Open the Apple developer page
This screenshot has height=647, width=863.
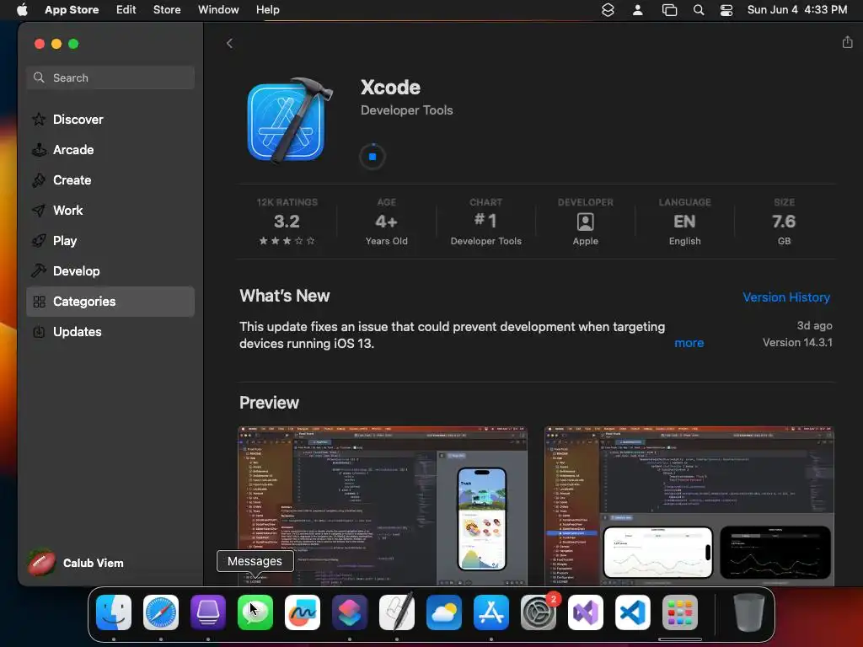point(585,222)
